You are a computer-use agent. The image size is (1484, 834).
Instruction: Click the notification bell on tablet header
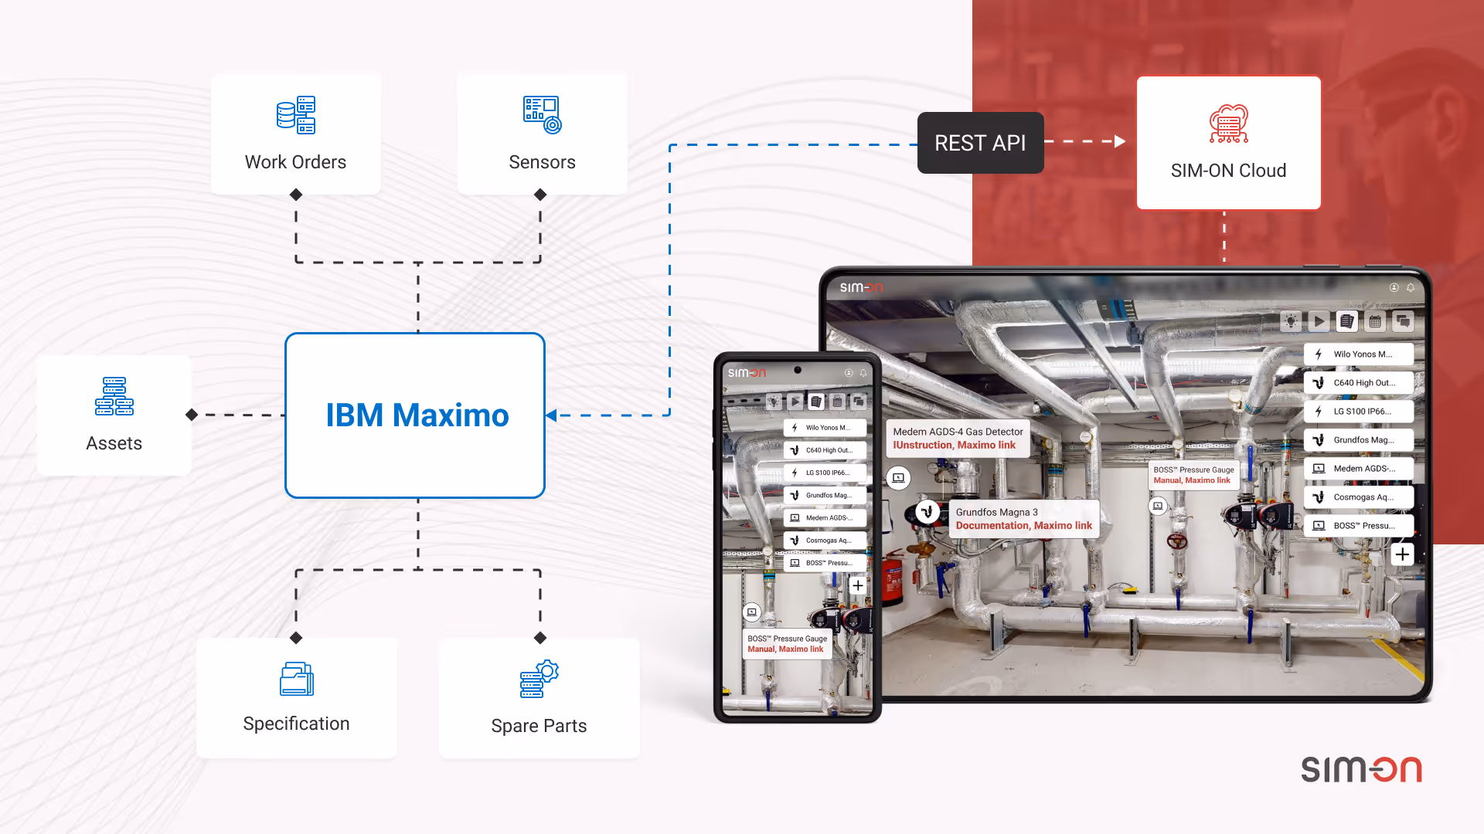click(x=1411, y=287)
